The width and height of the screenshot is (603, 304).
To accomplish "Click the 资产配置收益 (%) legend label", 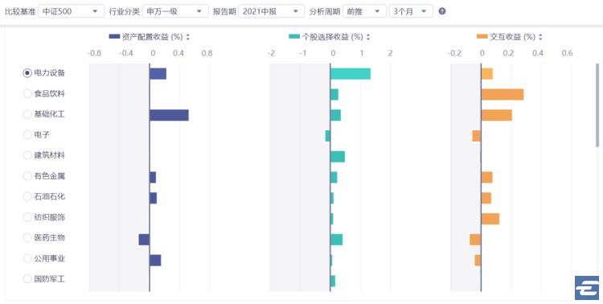I will (x=152, y=37).
